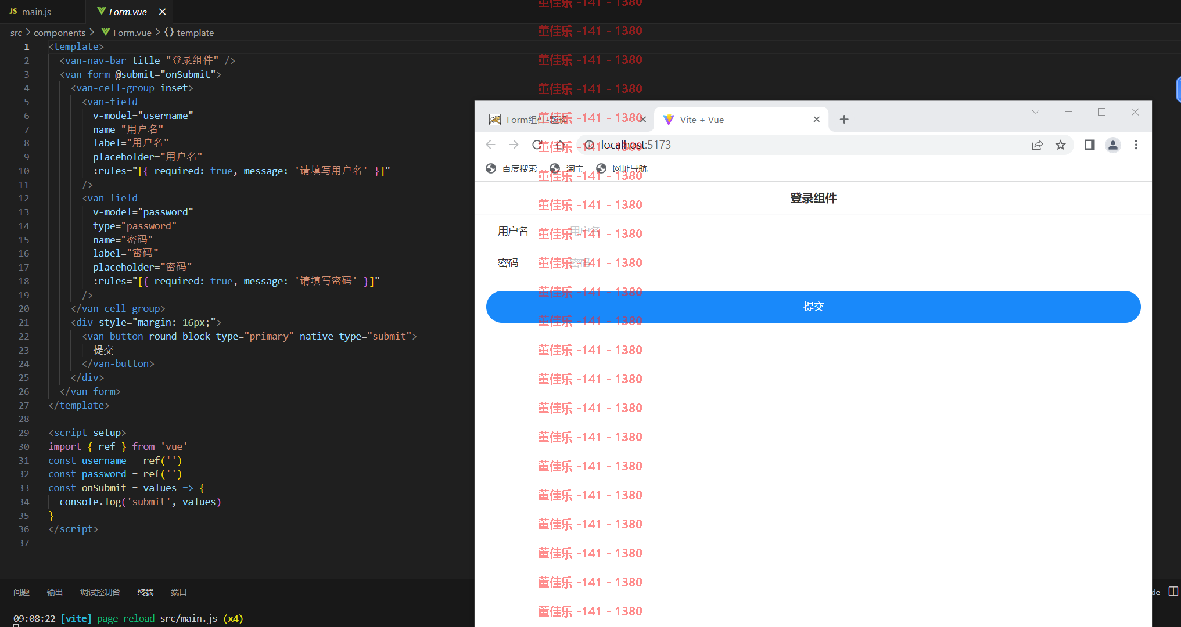
Task: Go forward in the browser
Action: (514, 145)
